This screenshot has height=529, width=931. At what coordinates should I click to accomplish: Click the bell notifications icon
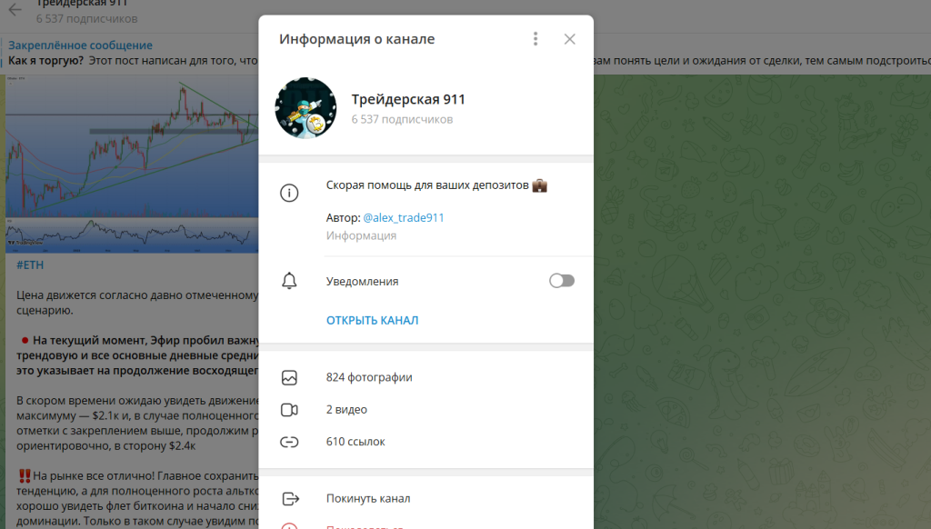point(289,281)
